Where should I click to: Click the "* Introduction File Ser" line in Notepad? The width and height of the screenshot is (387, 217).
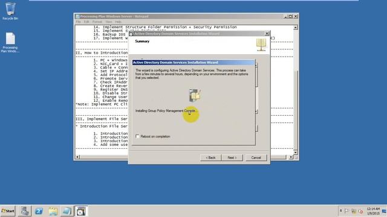[x=102, y=126]
